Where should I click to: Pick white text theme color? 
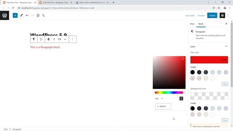tap(213, 78)
